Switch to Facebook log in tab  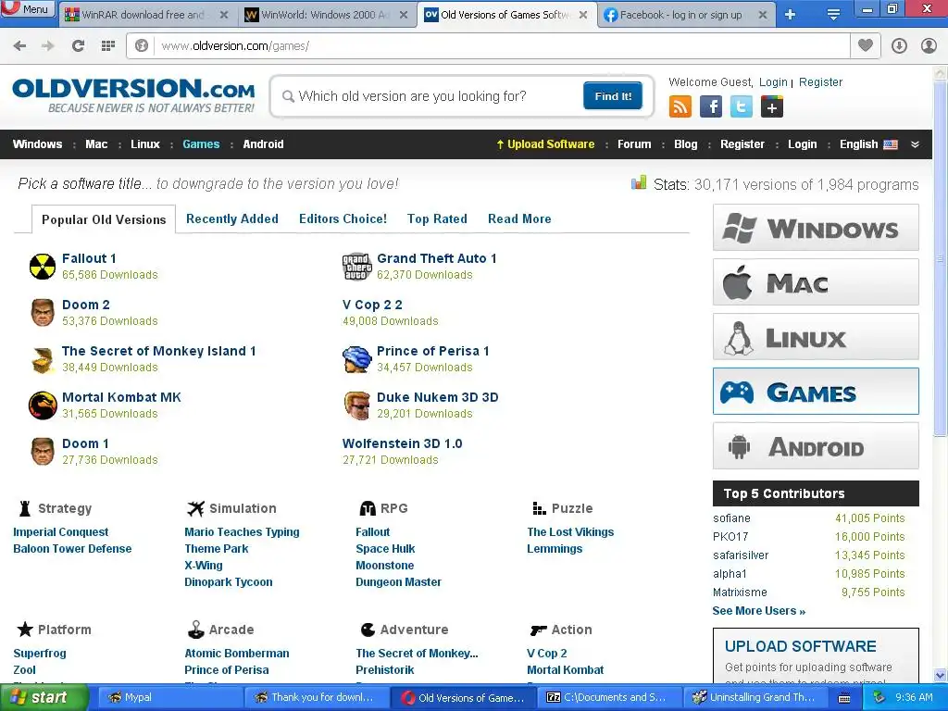point(680,15)
